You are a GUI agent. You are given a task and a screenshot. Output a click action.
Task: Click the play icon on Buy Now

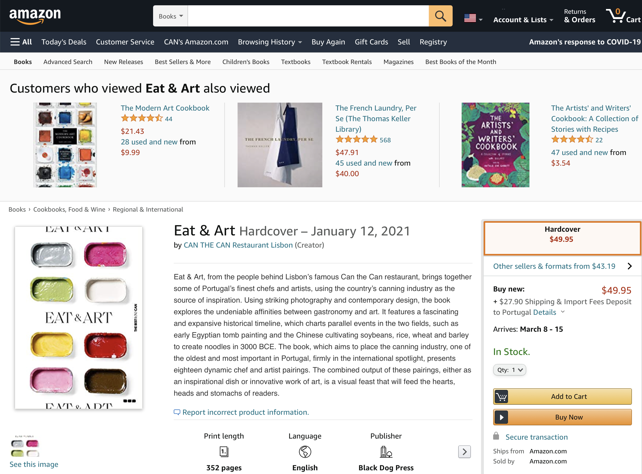click(x=501, y=417)
